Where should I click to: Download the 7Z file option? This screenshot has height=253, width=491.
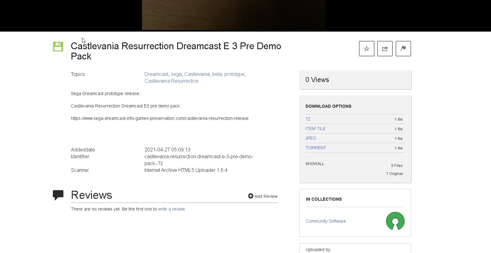click(308, 119)
